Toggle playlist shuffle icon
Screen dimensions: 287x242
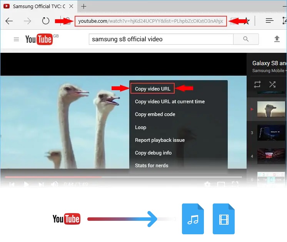[x=272, y=84]
